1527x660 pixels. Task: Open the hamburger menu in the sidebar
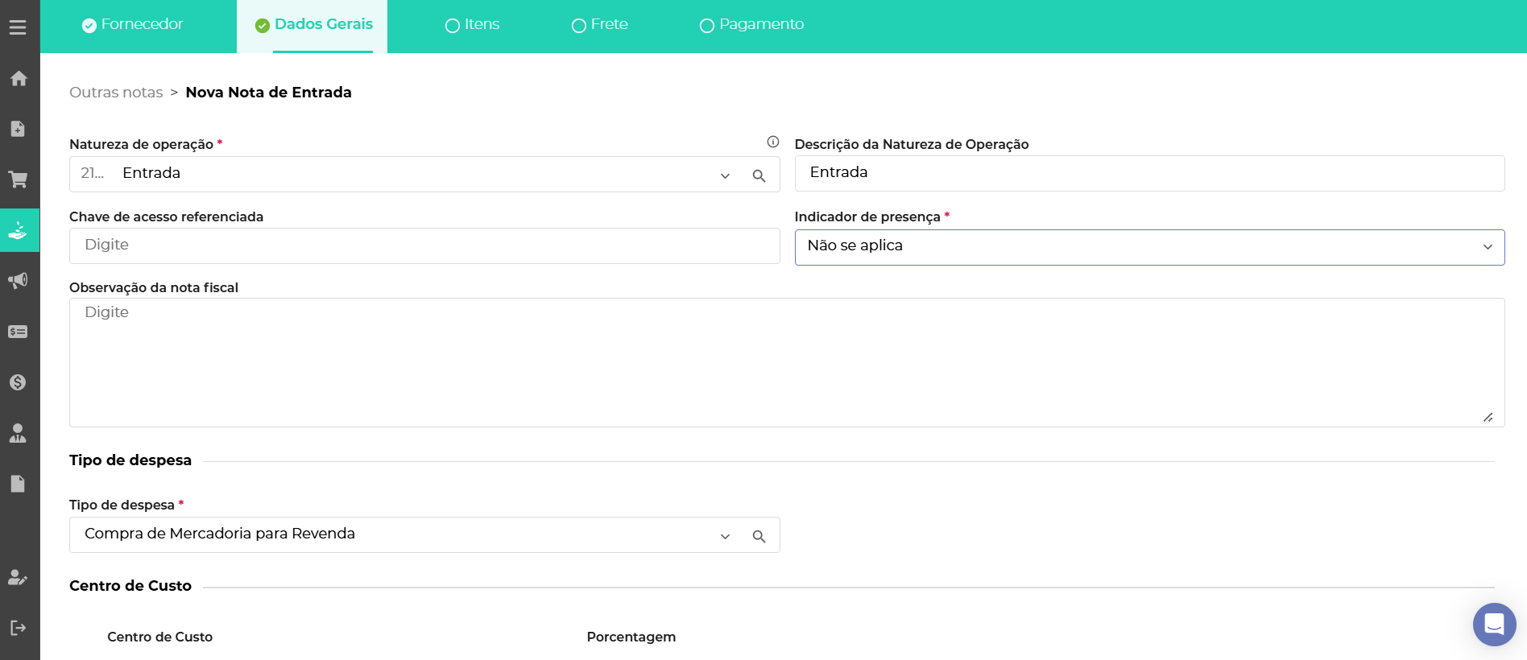tap(18, 27)
